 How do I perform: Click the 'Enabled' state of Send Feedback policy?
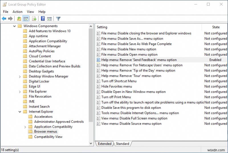point(215,60)
